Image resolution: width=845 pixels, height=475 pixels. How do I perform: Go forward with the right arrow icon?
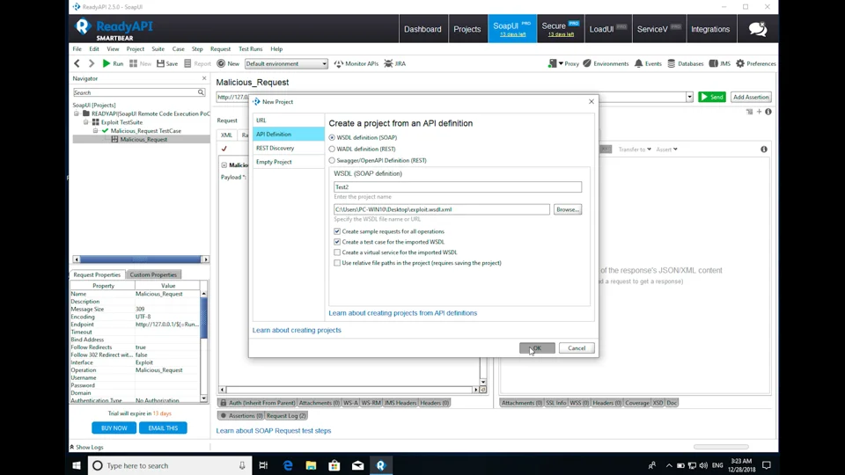(91, 63)
